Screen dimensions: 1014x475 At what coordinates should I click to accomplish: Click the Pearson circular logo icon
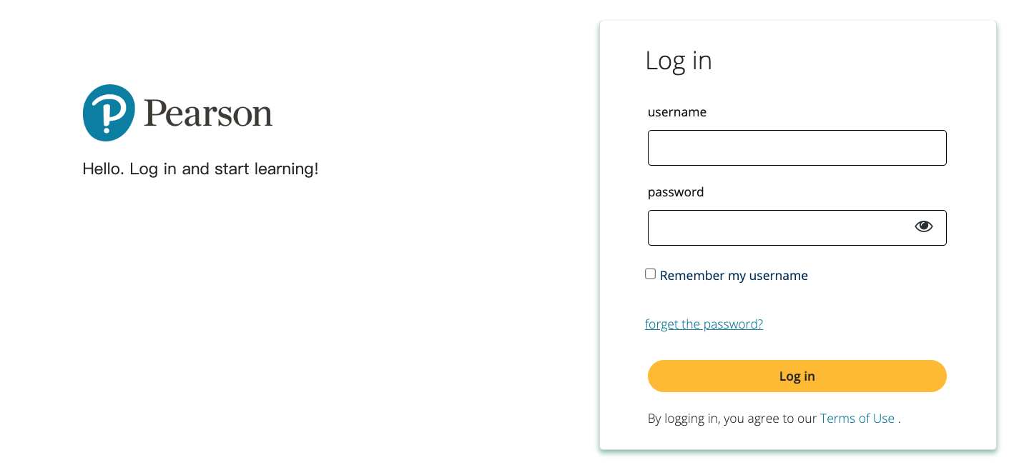tap(109, 113)
